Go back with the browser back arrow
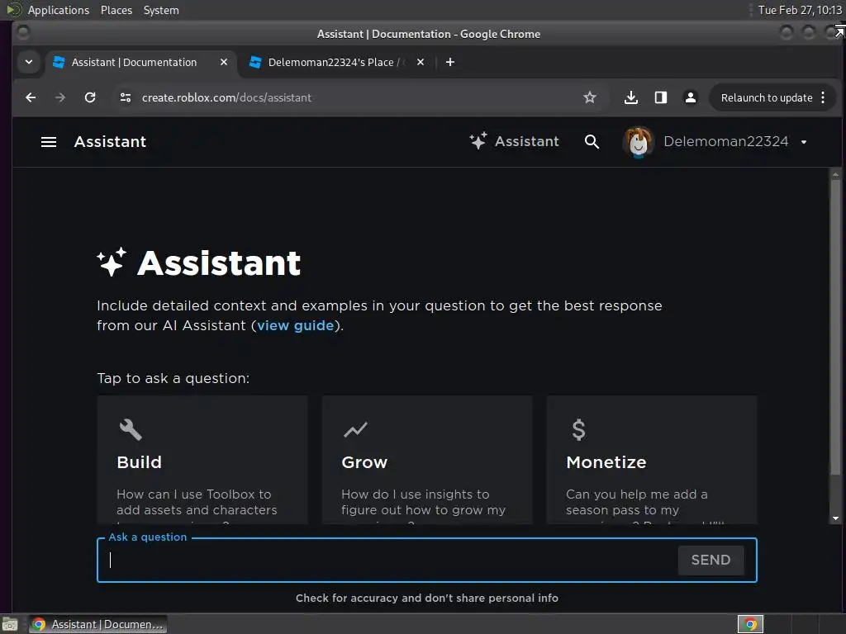 (31, 97)
